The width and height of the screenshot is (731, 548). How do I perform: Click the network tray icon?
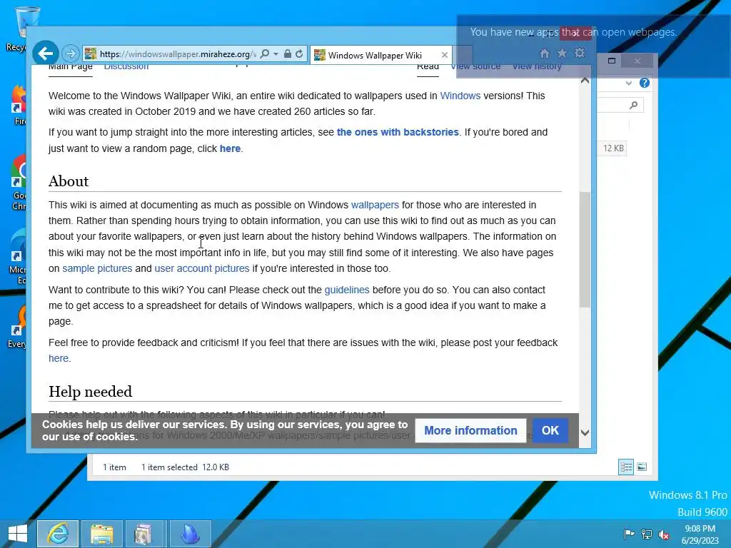click(647, 534)
